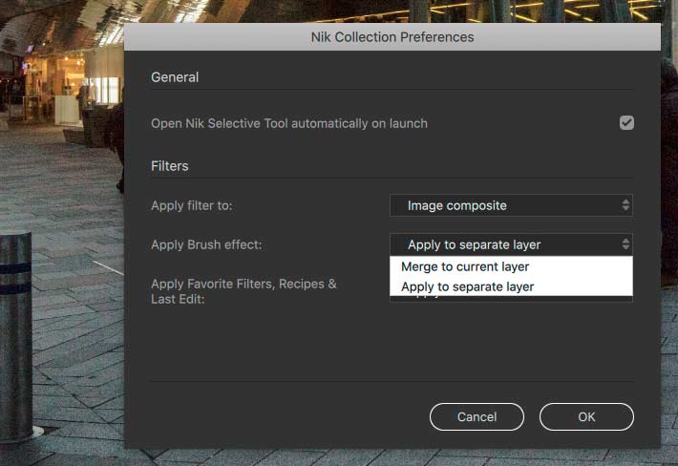Click Apply Favorite Filters, Recipes & Last Edit label
Viewport: 678px width, 466px height.
tap(244, 291)
